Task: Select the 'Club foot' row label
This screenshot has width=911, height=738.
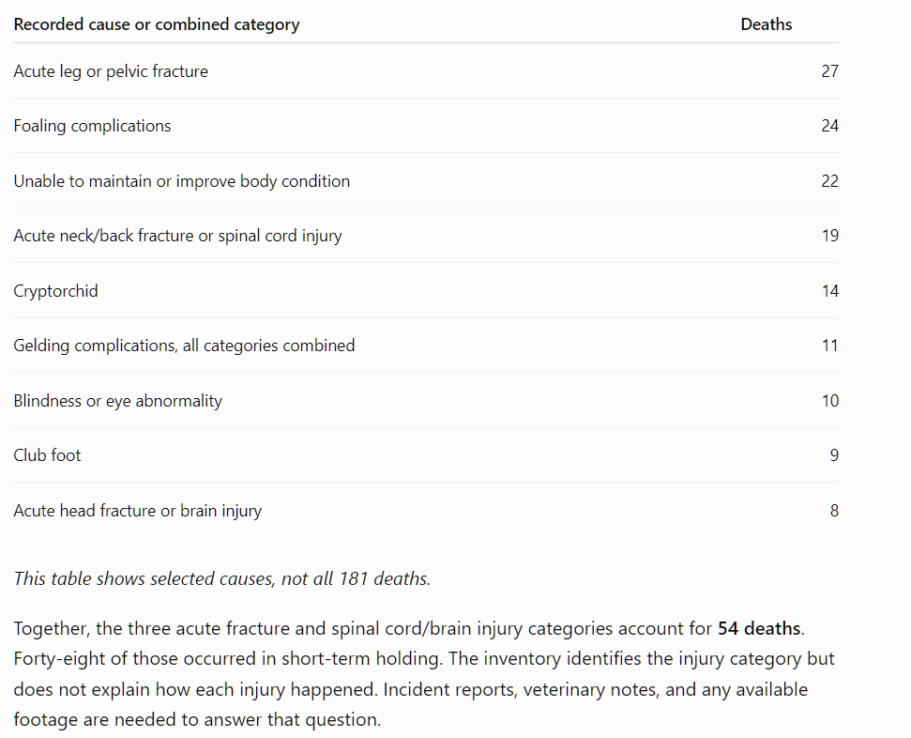Action: tap(47, 455)
